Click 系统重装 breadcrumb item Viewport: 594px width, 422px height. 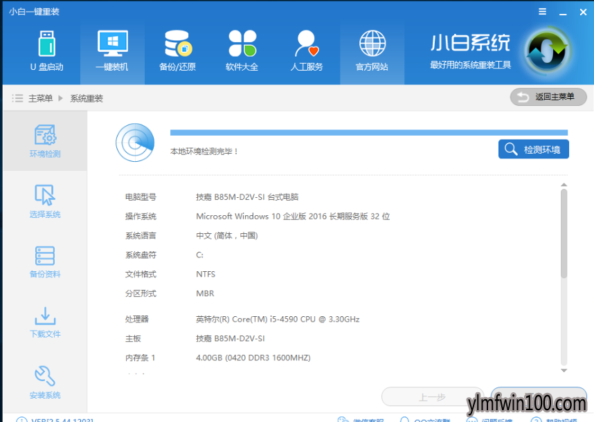87,98
